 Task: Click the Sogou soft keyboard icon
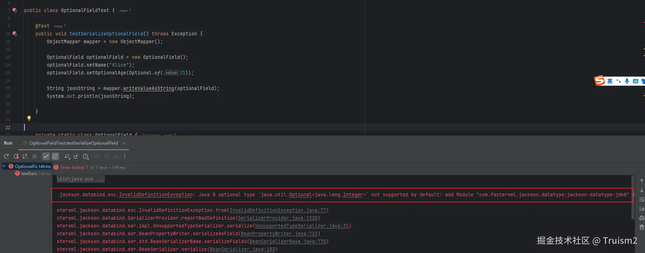point(635,81)
